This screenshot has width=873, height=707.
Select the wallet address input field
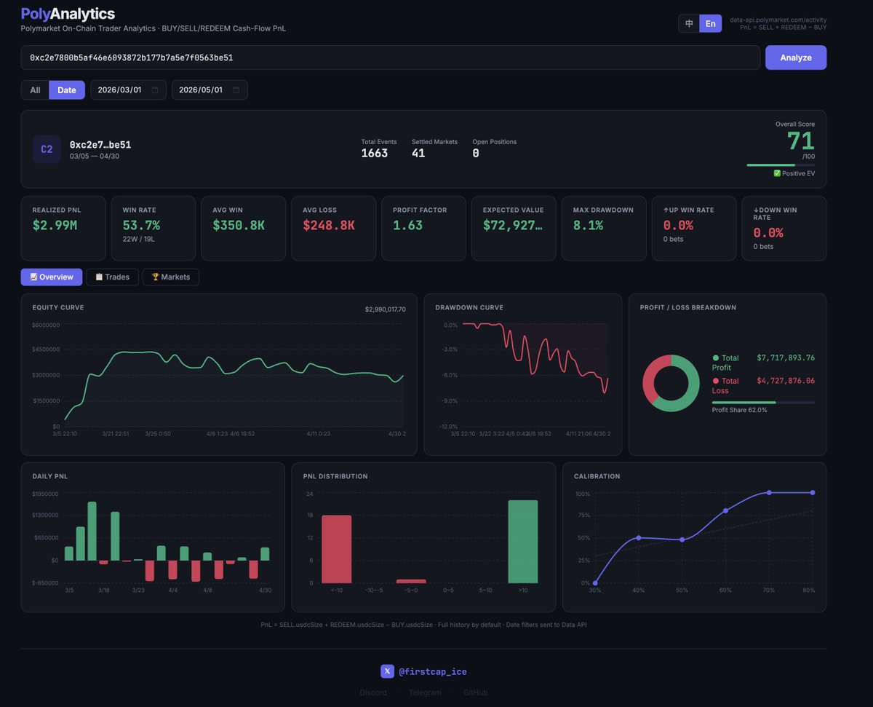point(390,58)
